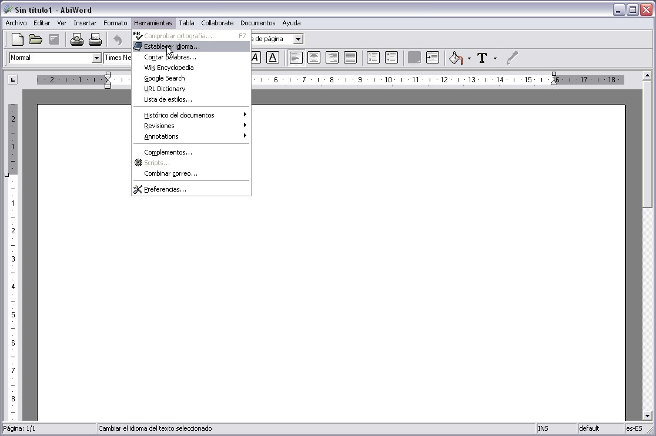Click the bullet list icon

391,58
